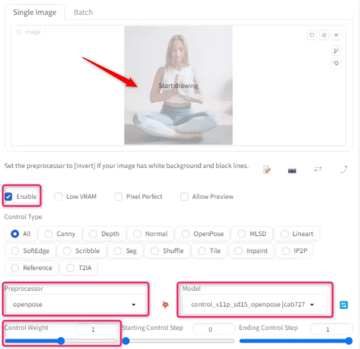Click the mirror webcam swap arrows icon

point(318,169)
